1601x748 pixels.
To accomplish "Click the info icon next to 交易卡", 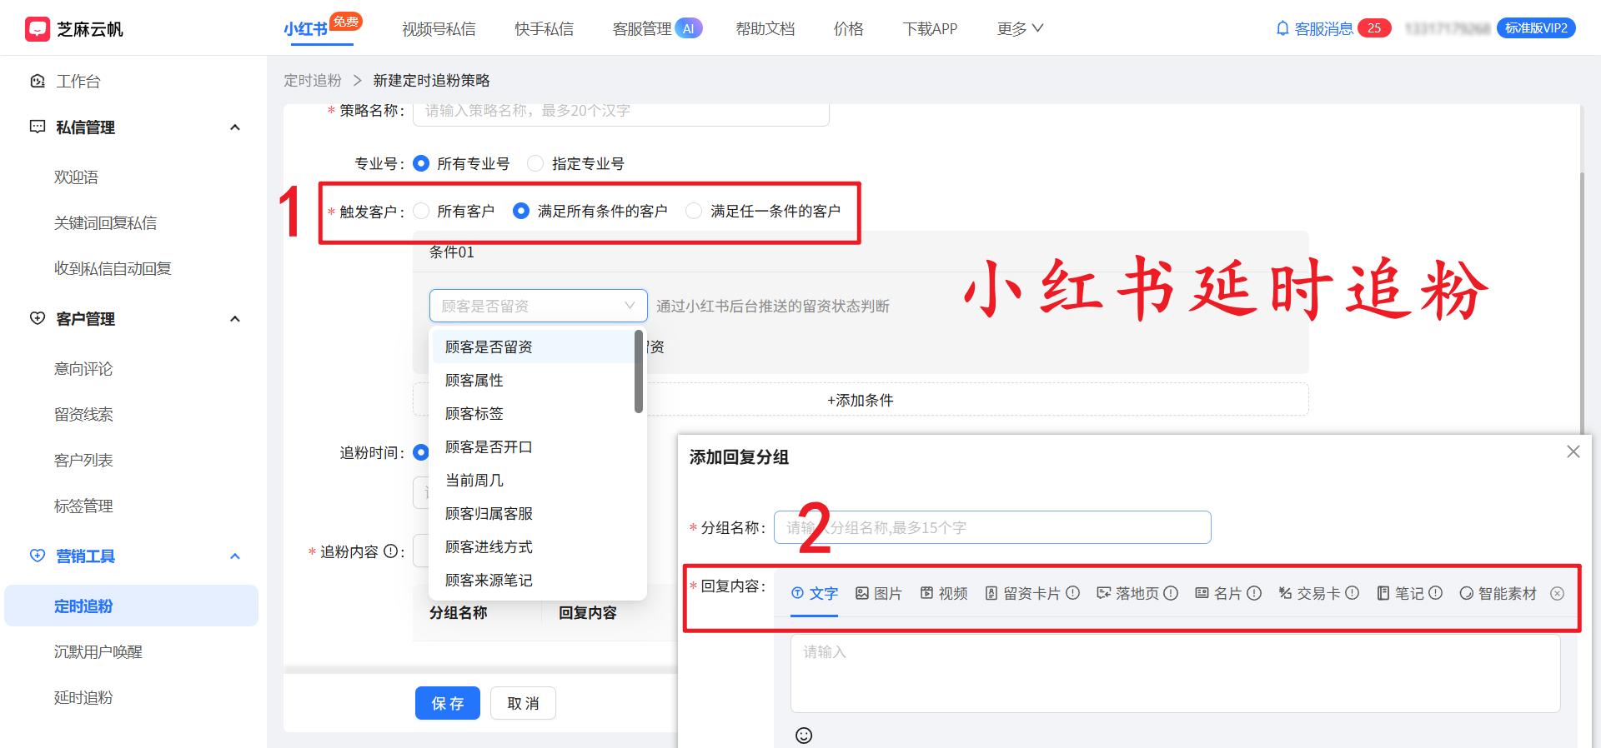I will (1352, 593).
